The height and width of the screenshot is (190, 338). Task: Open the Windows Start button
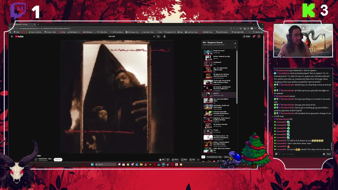click(92, 165)
